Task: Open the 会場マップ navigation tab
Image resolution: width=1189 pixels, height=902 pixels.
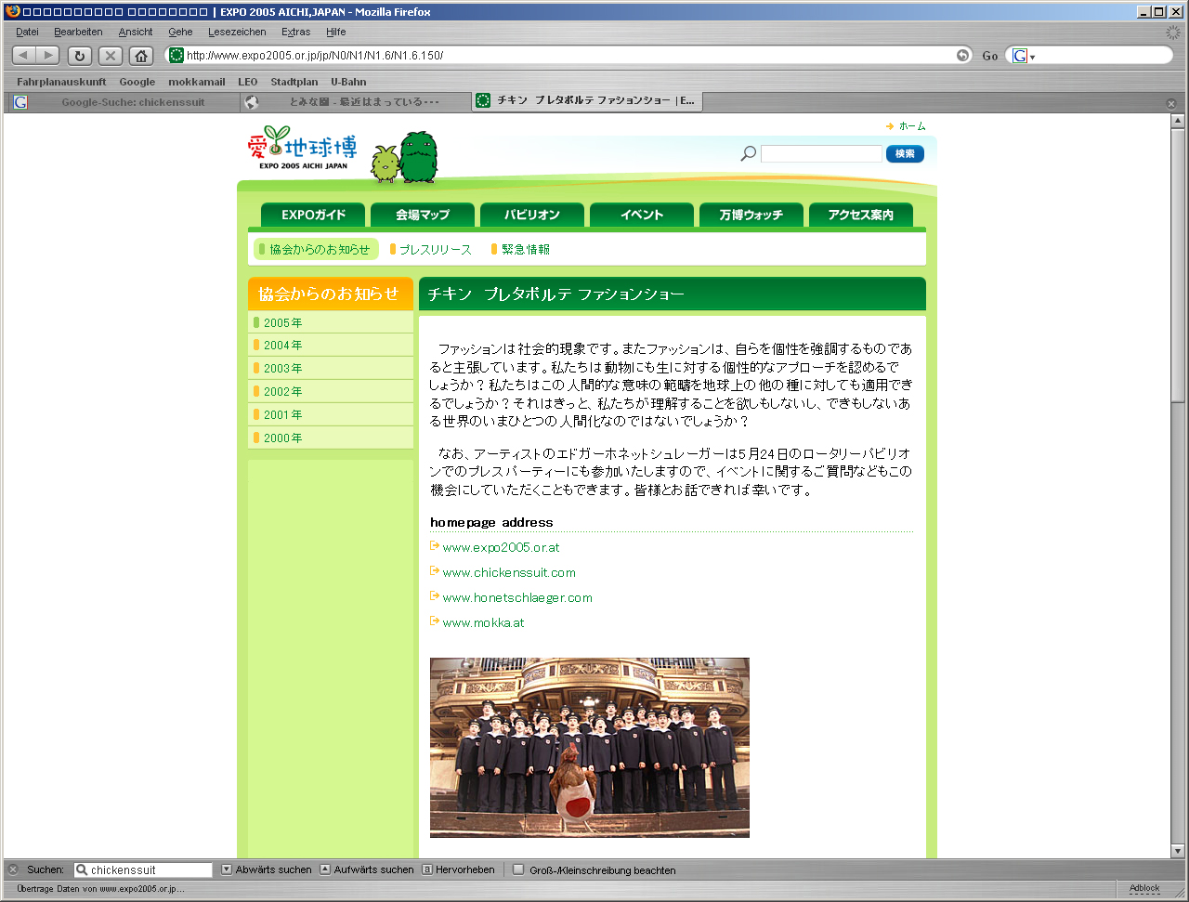Action: pyautogui.click(x=423, y=215)
